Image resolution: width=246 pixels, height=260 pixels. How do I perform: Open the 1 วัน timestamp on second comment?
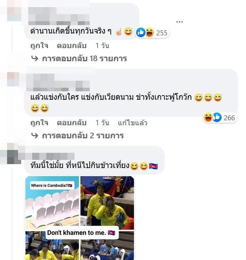[x=102, y=123]
